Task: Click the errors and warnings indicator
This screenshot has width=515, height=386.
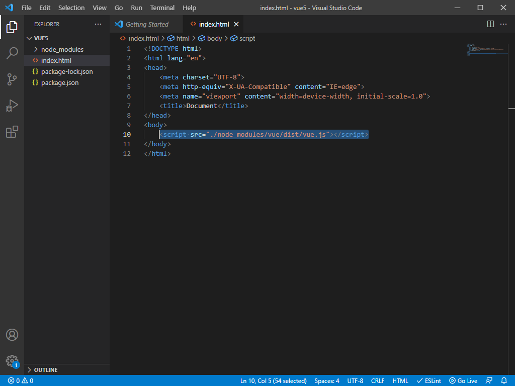Action: (x=21, y=381)
